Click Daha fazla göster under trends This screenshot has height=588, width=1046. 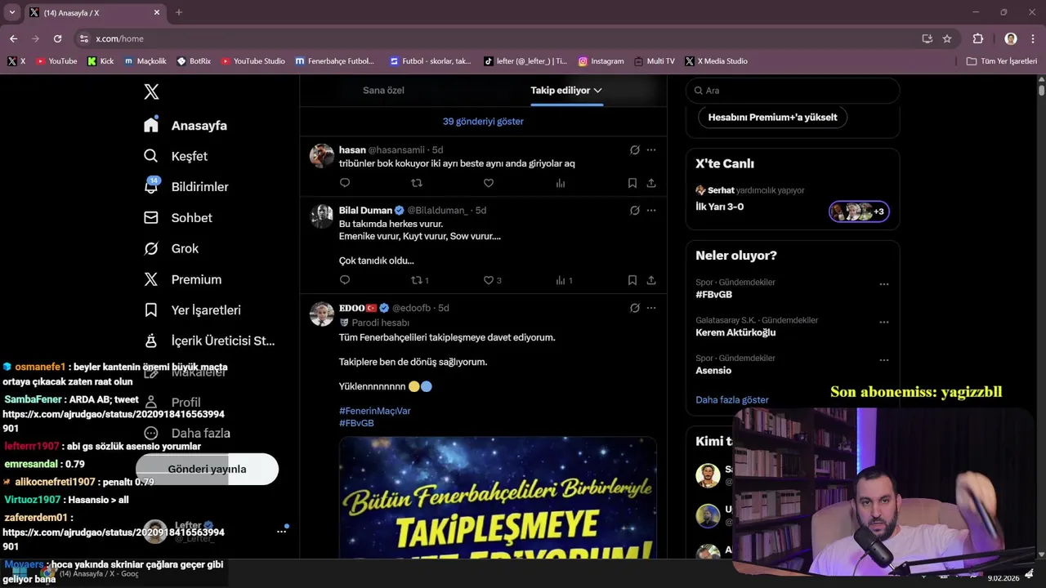point(732,400)
